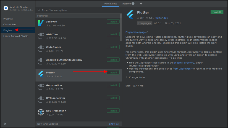Click the ADB Idea plugin icon

[x=41, y=36]
